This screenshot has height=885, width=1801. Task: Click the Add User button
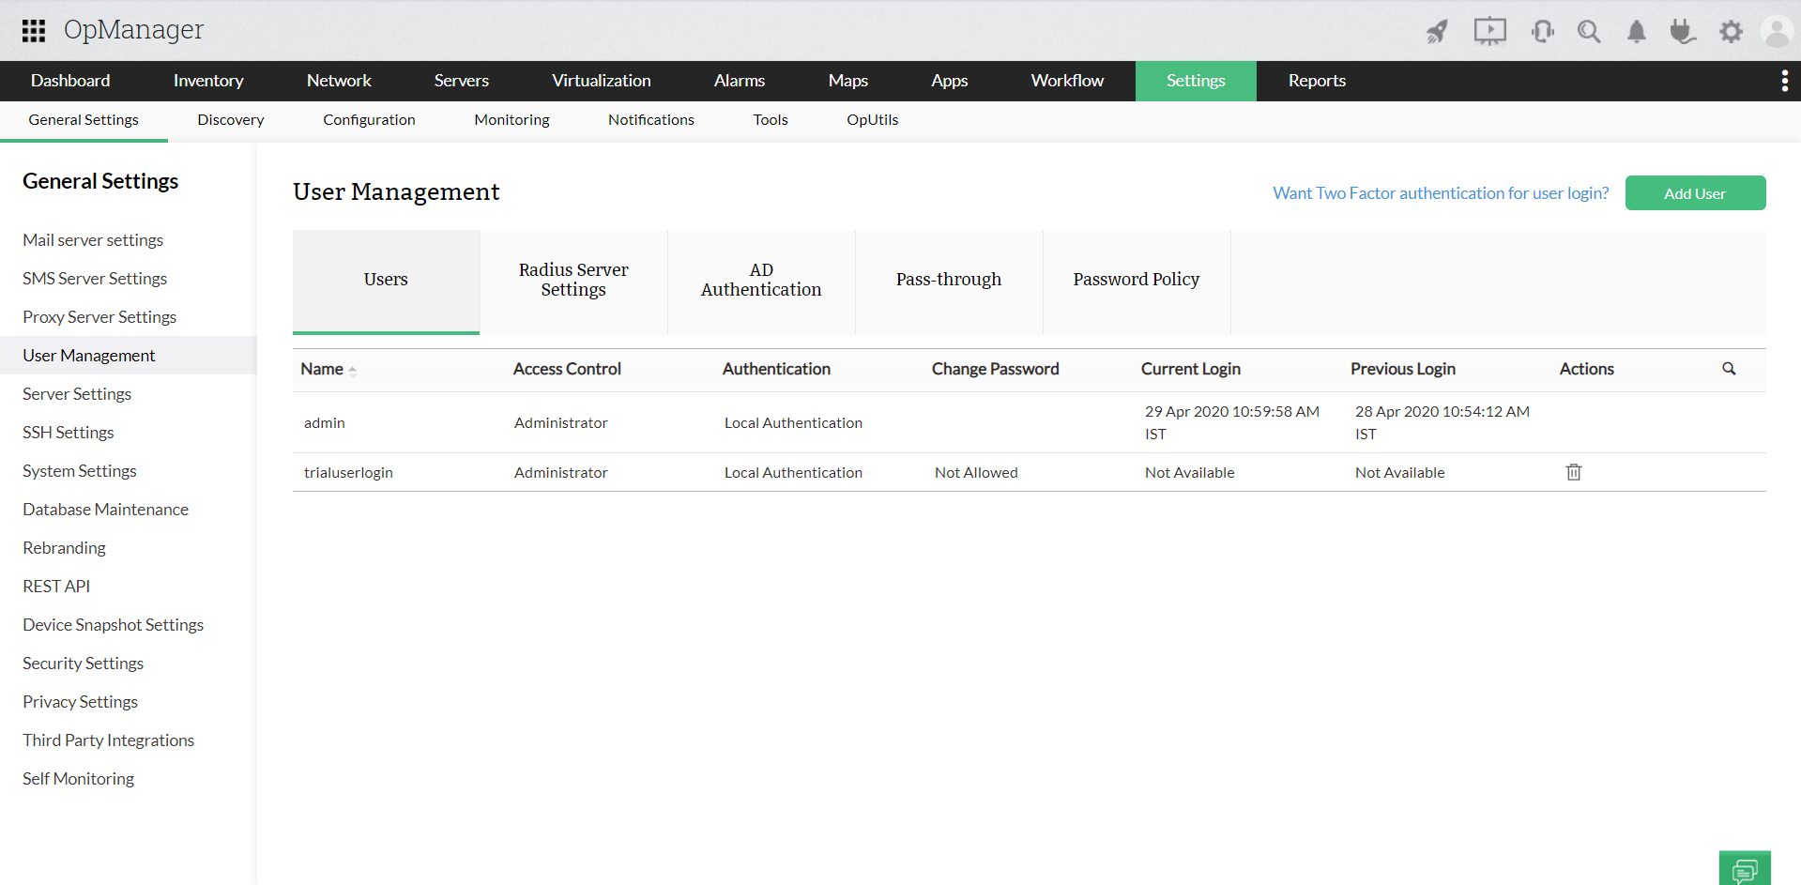[1695, 193]
